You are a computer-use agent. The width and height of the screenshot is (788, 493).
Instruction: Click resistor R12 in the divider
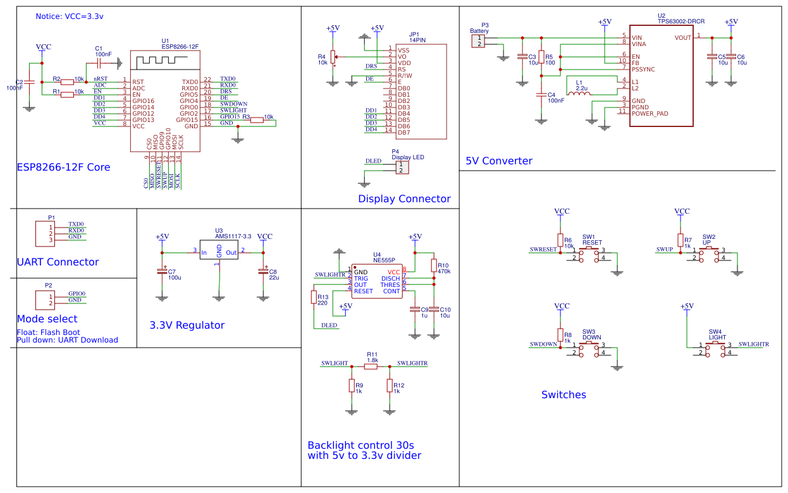click(390, 386)
